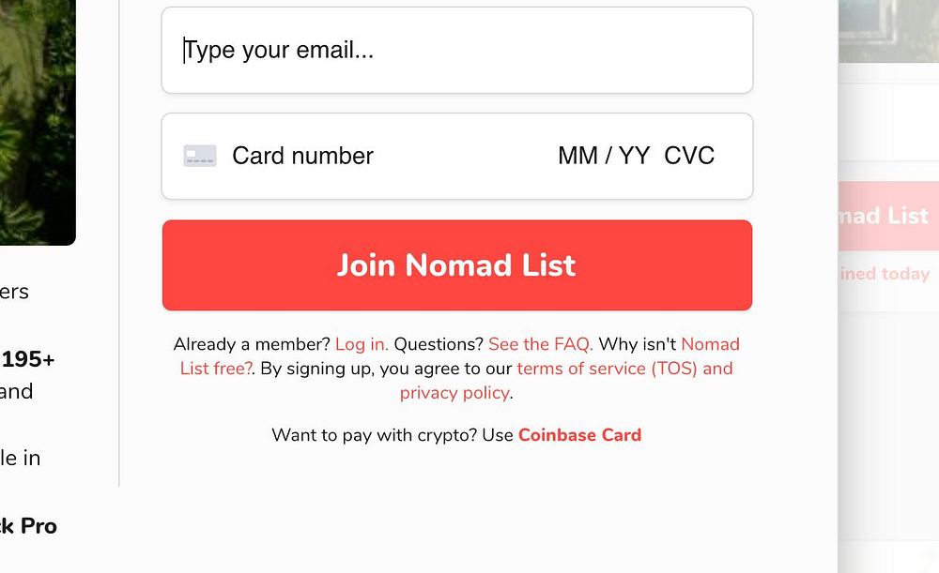939x573 pixels.
Task: Click the 'Already a member?' text
Action: (x=252, y=344)
